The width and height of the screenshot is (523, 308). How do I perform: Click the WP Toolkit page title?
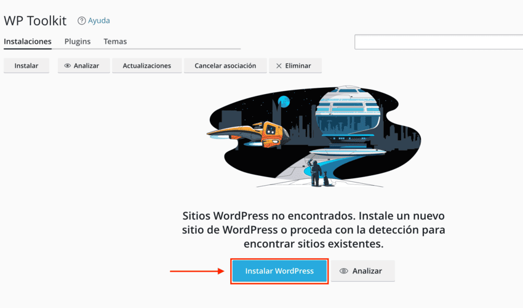[x=35, y=21]
